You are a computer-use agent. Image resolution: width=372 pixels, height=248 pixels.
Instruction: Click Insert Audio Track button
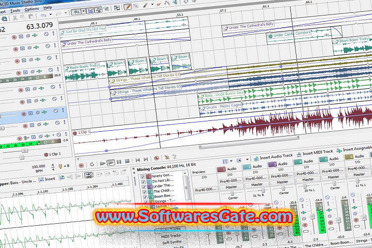[273, 157]
